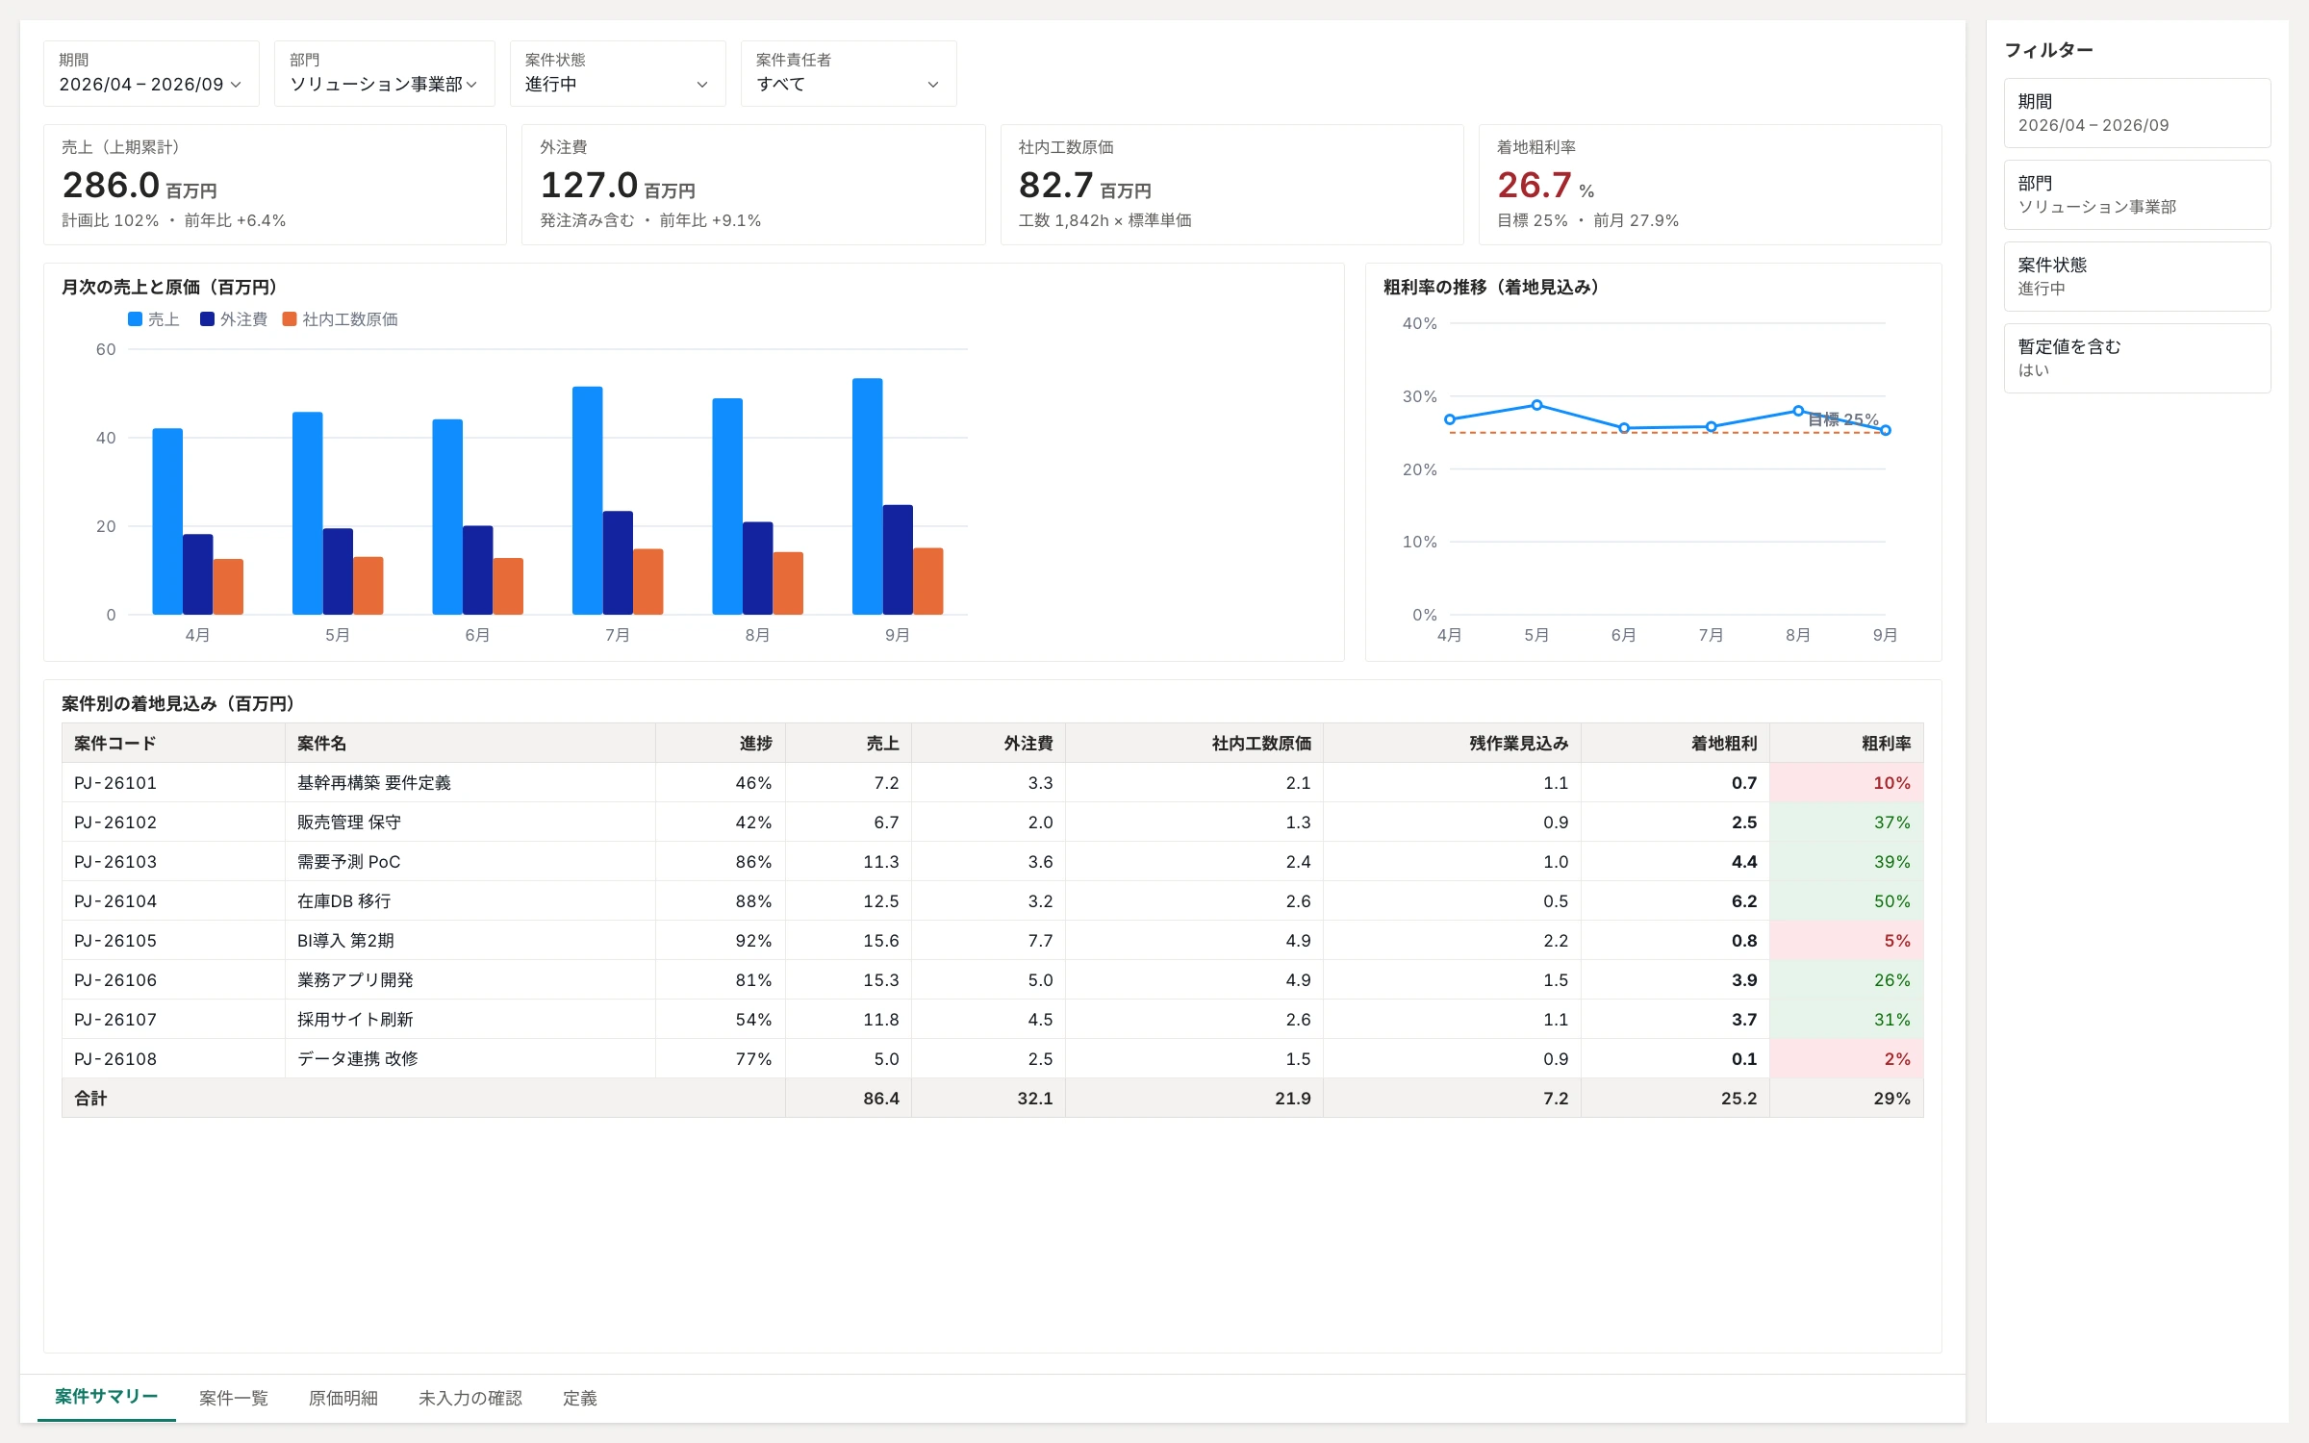Click the 社内工数原価 legend color swatch

tap(289, 319)
